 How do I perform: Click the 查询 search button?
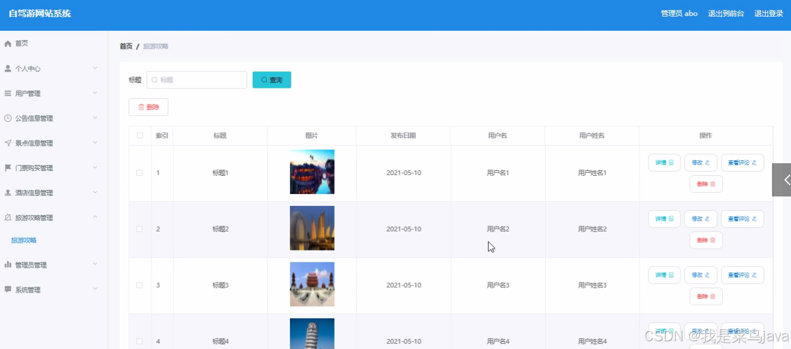pyautogui.click(x=272, y=80)
